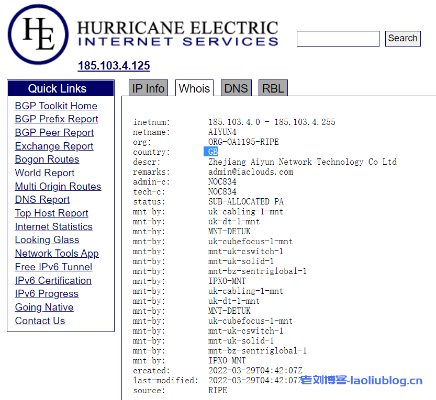The height and width of the screenshot is (400, 436).
Task: Open the BGP Prefix Report link
Action: (x=57, y=119)
